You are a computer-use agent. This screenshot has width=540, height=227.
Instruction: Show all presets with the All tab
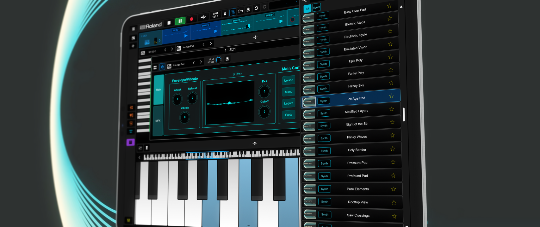307,9
